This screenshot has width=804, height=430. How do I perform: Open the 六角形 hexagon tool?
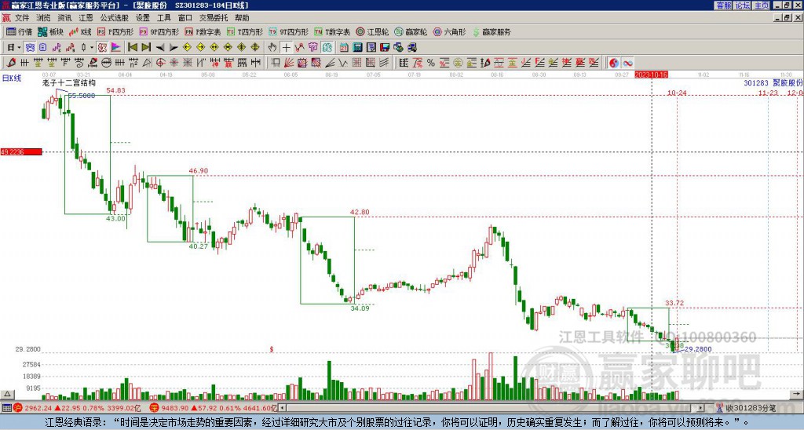coord(449,31)
